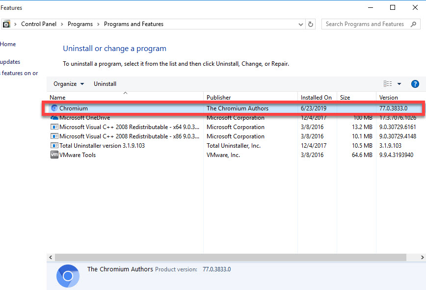Screen dimensions: 426x290
Task: Select the Microsoft OneDrive entry
Action: pos(85,118)
